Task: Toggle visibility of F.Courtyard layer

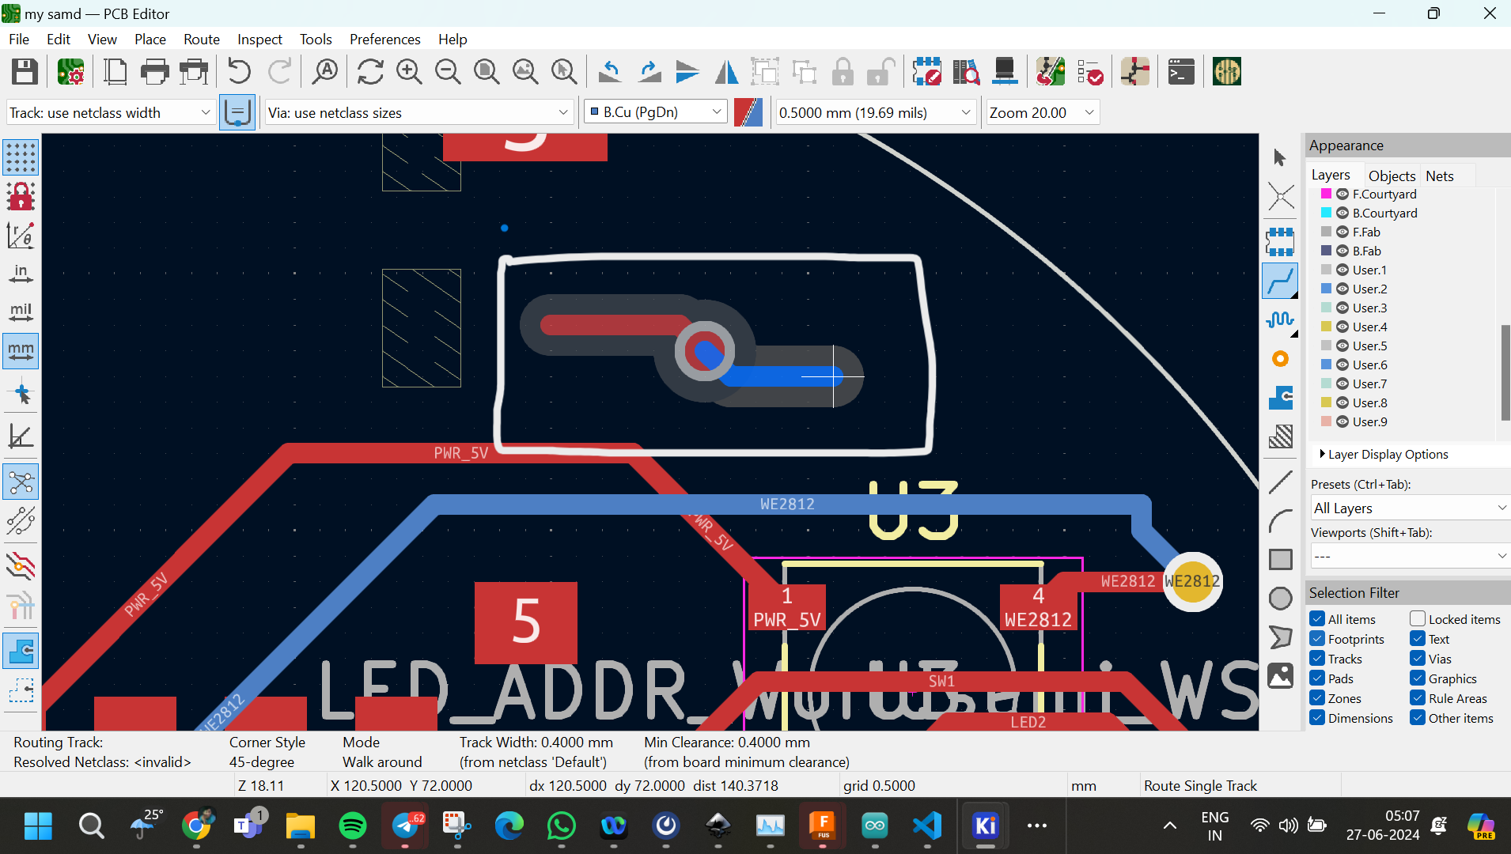Action: point(1342,195)
